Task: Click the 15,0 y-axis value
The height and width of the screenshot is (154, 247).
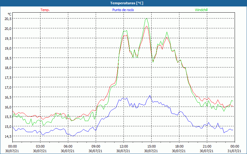Action: pyautogui.click(x=8, y=127)
